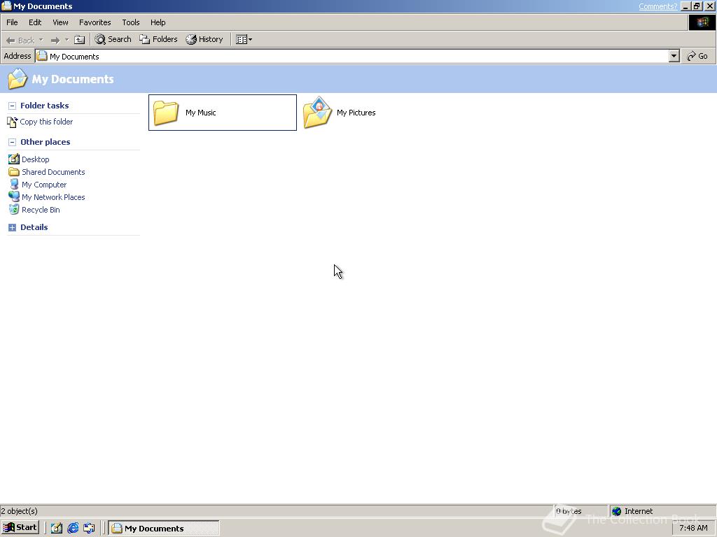Click the My Pictures label
Viewport: 717px width, 537px height.
(x=356, y=113)
